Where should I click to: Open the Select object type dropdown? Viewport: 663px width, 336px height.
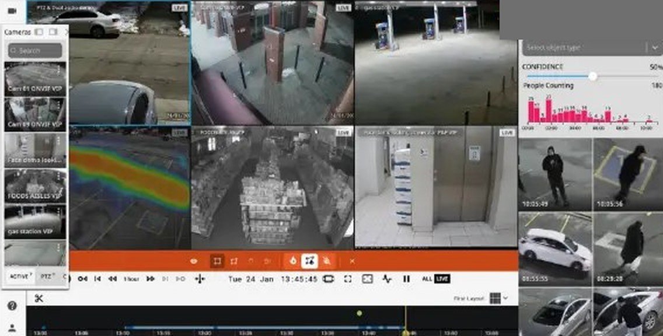click(x=592, y=48)
